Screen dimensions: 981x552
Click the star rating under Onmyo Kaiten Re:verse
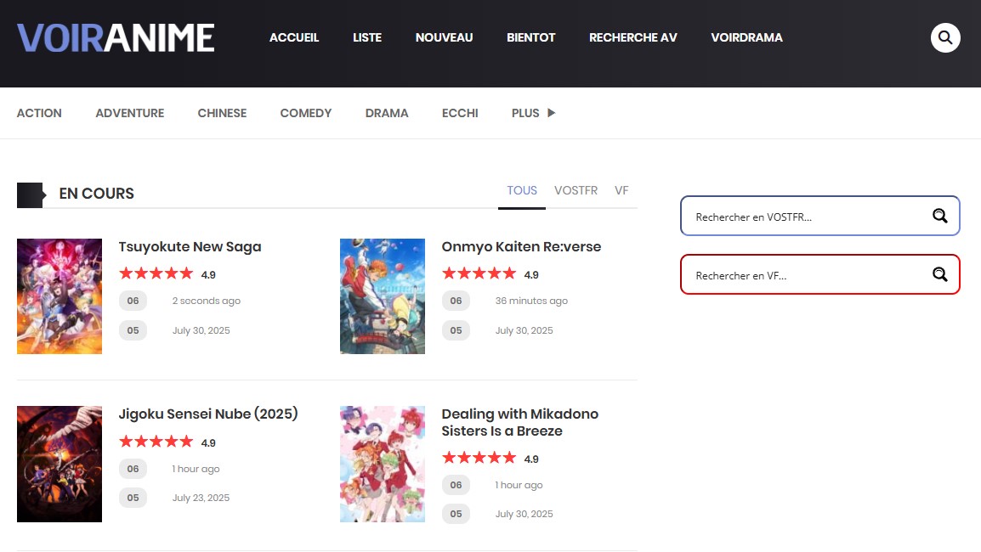(479, 273)
